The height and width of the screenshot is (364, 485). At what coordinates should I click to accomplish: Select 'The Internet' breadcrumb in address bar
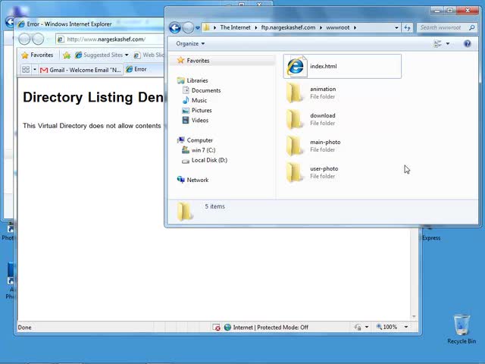point(235,27)
